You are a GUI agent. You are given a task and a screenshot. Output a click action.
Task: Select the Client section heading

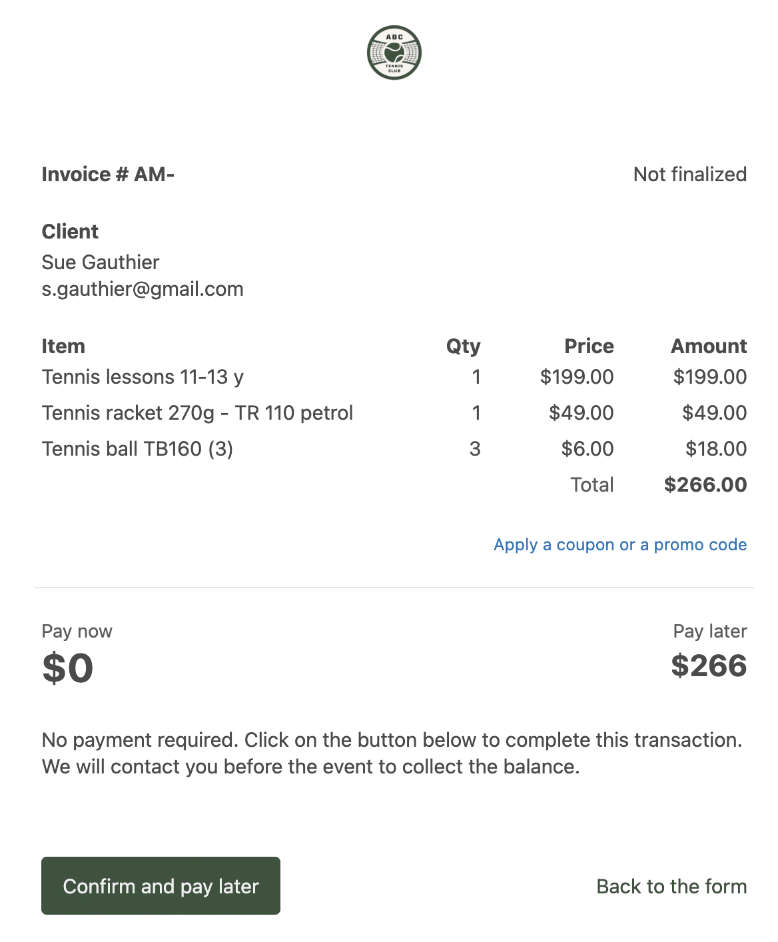tap(70, 232)
